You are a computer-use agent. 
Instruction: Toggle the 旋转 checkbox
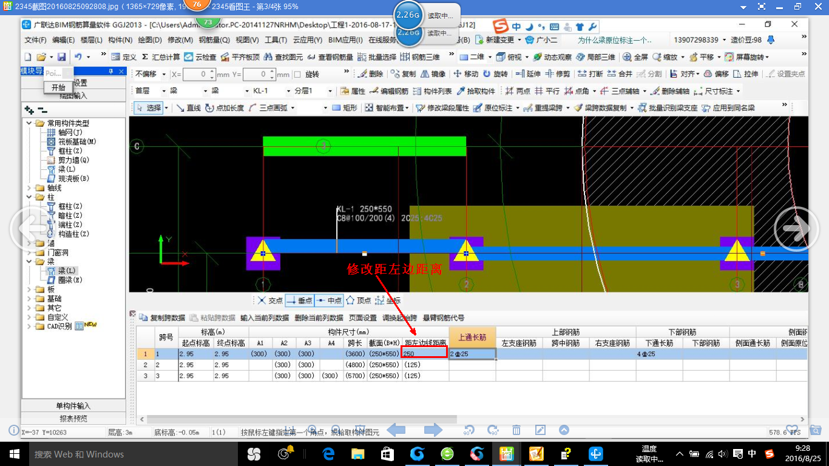(x=297, y=75)
